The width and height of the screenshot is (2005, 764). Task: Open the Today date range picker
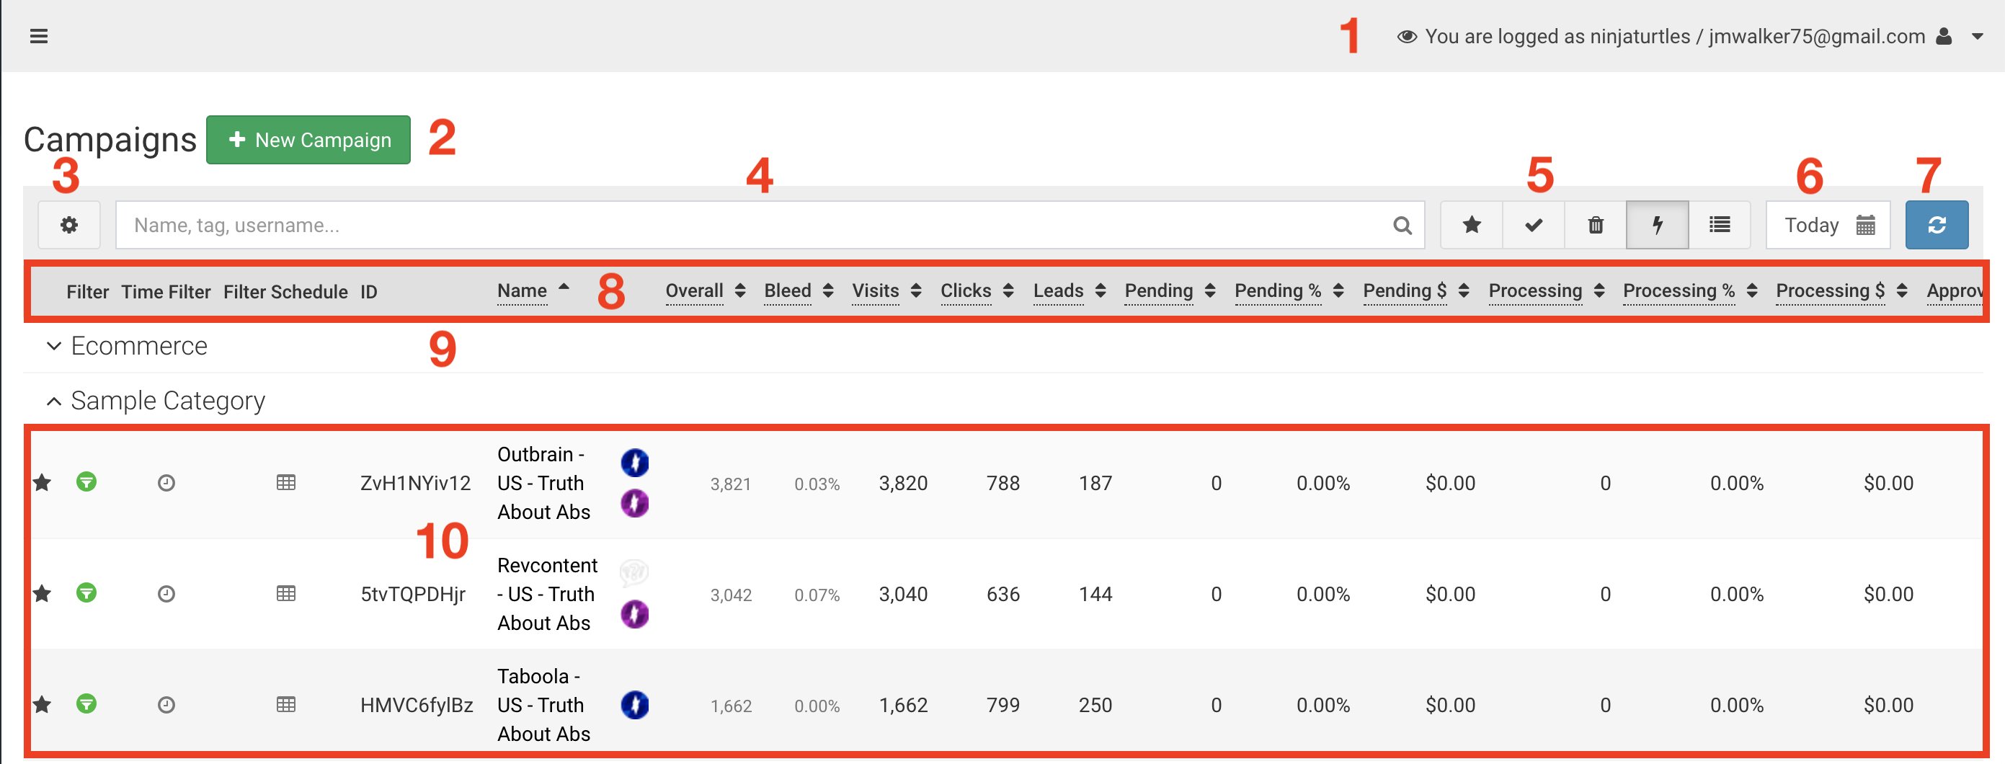[1828, 225]
